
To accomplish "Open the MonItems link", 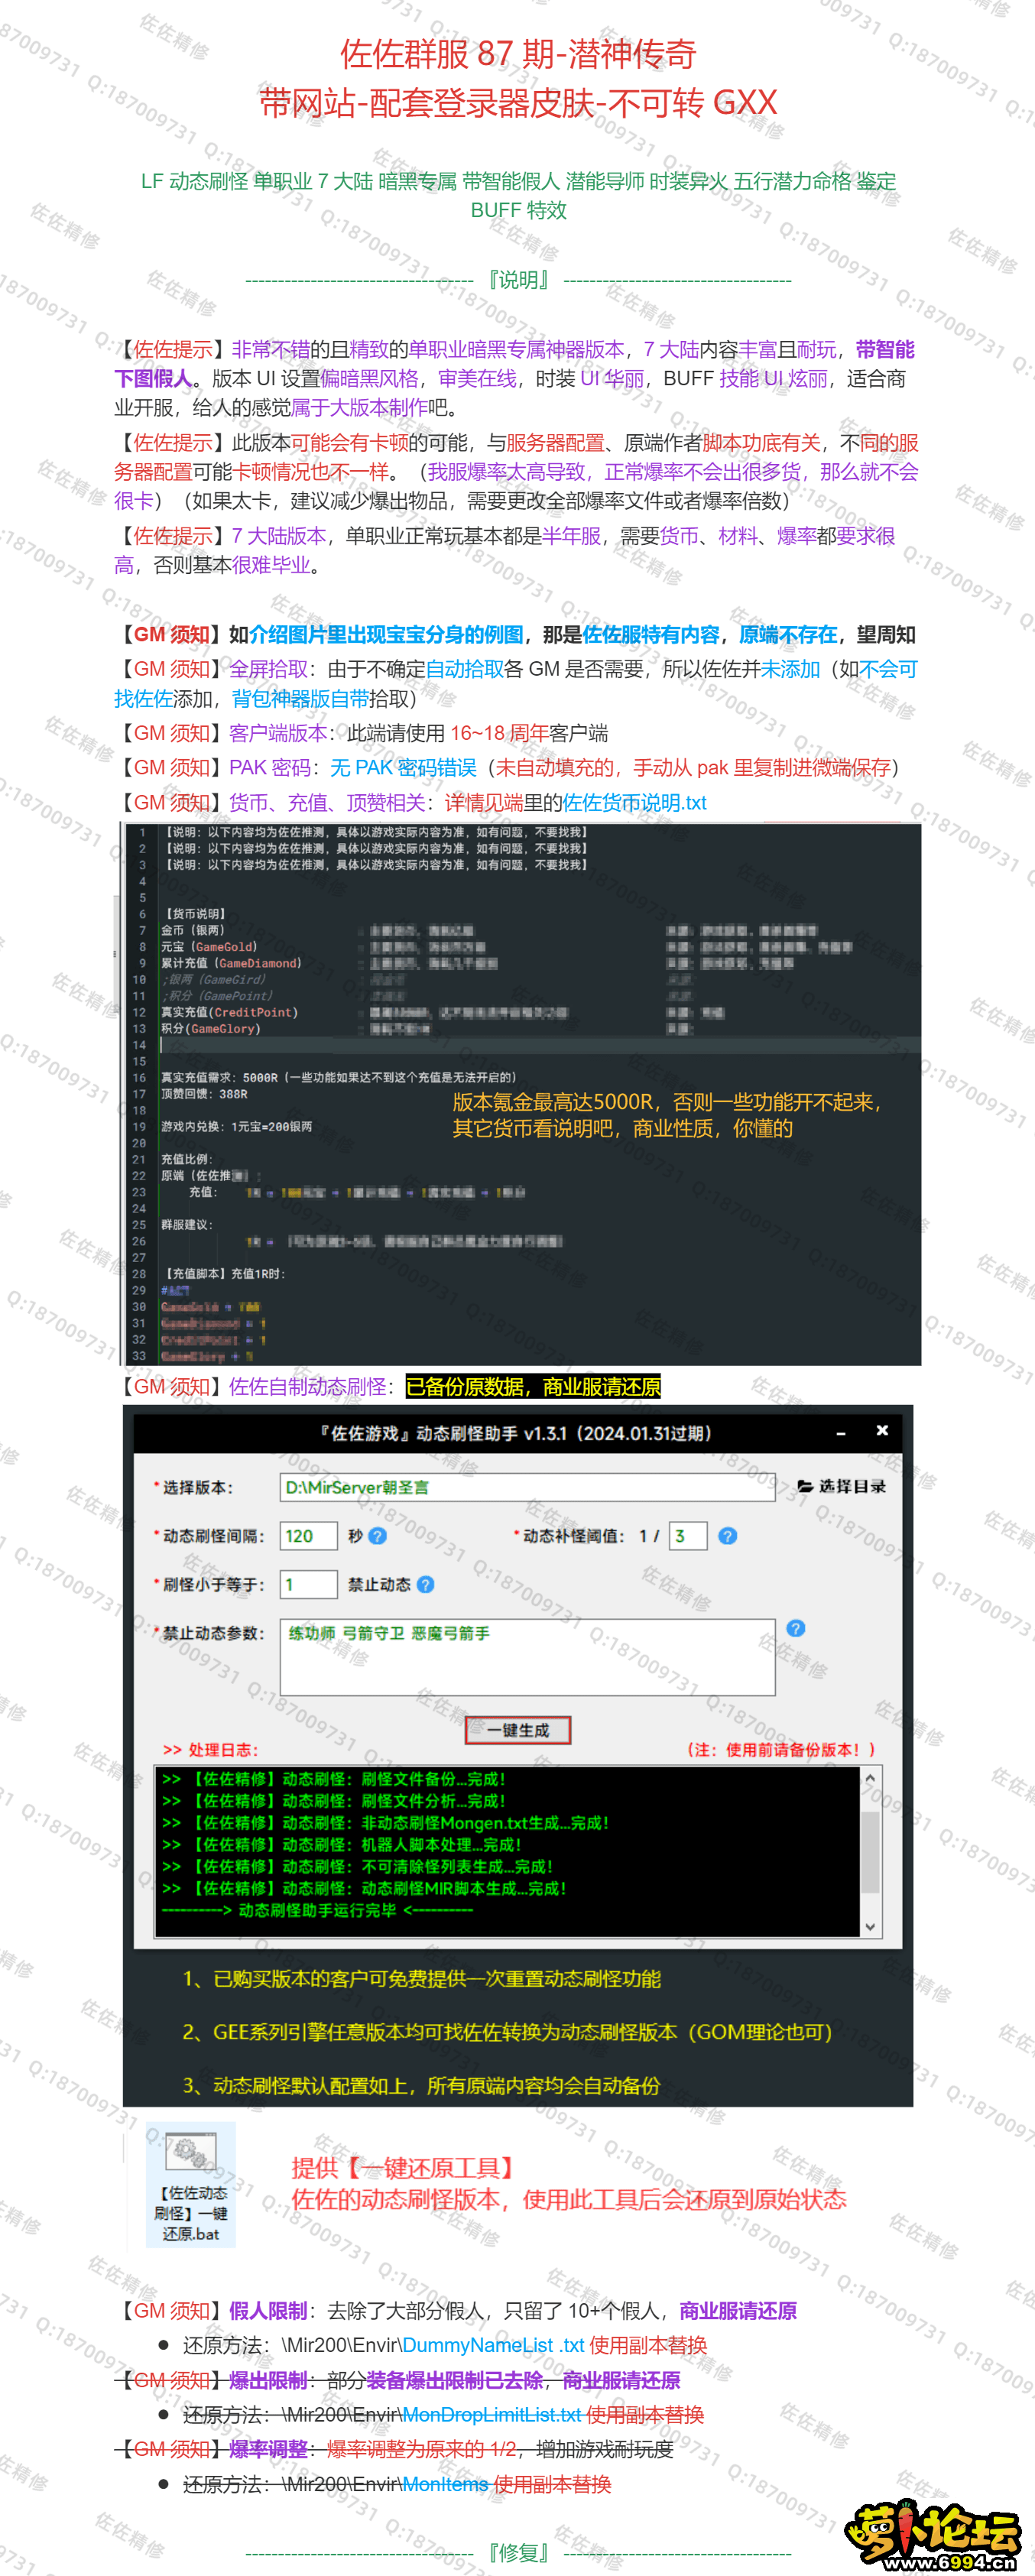I will point(445,2484).
